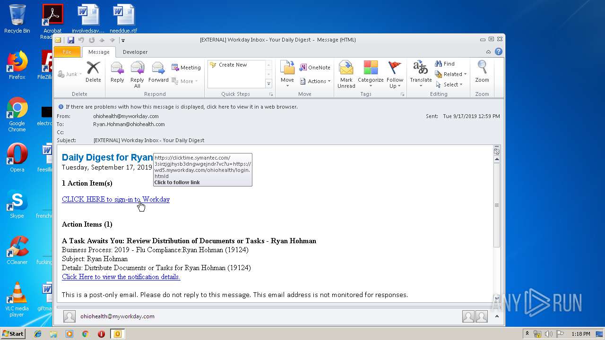Open the Related dropdown
605x340 pixels.
tap(451, 74)
